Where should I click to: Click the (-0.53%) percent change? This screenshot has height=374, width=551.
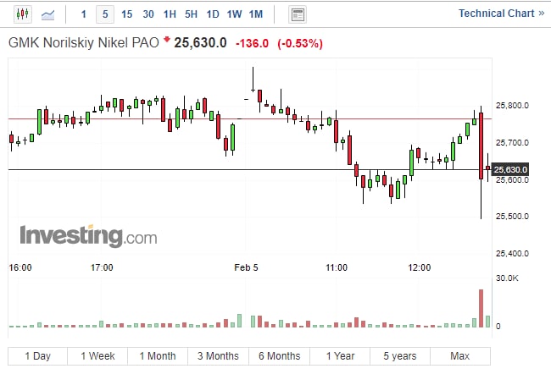click(300, 43)
